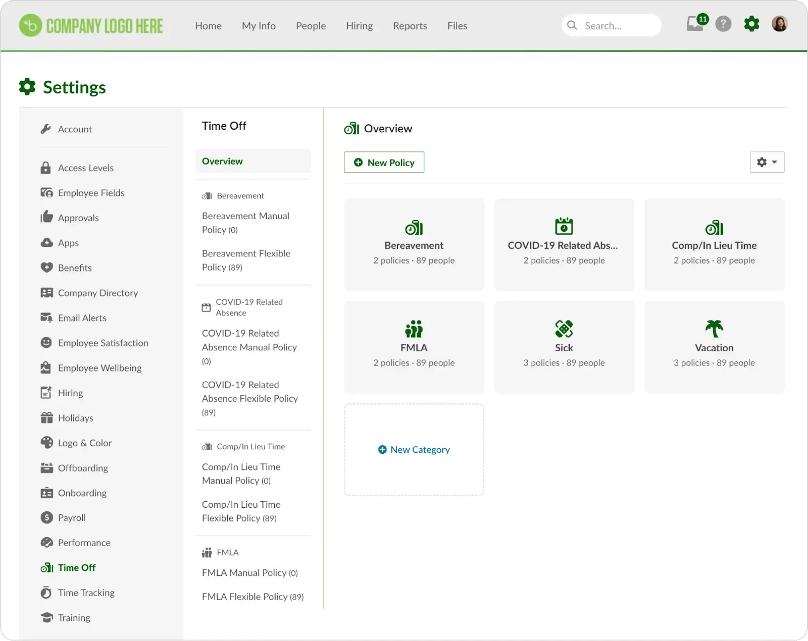808x641 pixels.
Task: Switch to the Reports tab
Action: click(410, 25)
